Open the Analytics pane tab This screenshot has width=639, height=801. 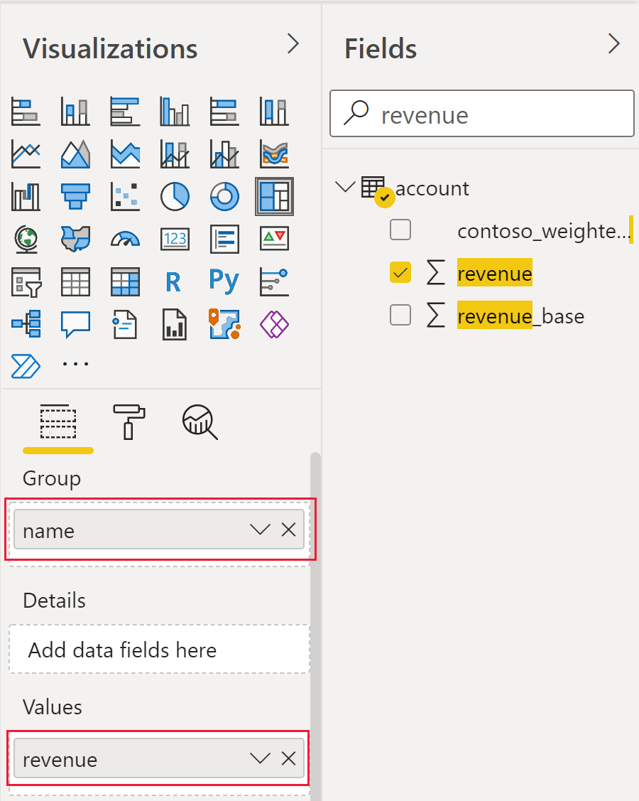pyautogui.click(x=200, y=422)
